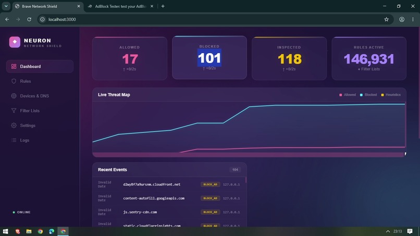Image resolution: width=420 pixels, height=236 pixels.
Task: Open the browser three-dot menu
Action: 413,19
